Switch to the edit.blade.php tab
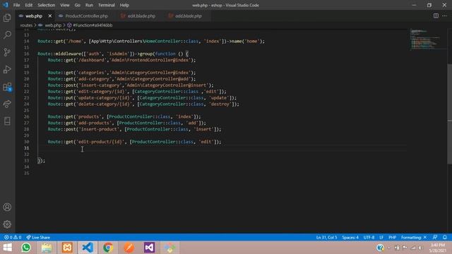The width and height of the screenshot is (452, 254). tap(141, 16)
